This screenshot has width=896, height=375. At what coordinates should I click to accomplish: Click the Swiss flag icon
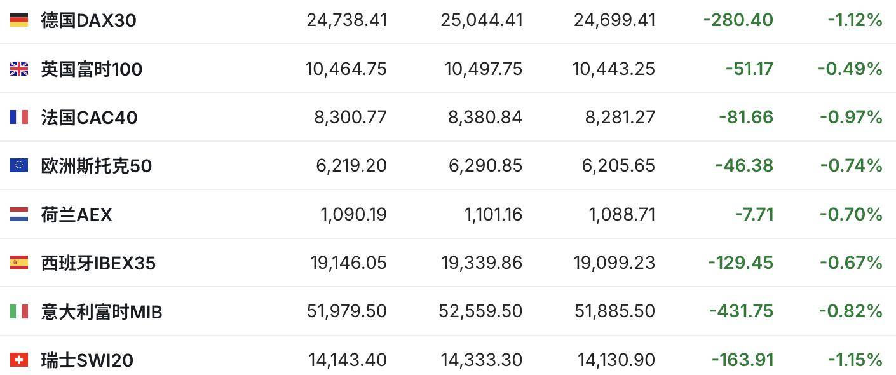tap(19, 360)
